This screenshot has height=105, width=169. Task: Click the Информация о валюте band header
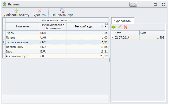(x=56, y=20)
